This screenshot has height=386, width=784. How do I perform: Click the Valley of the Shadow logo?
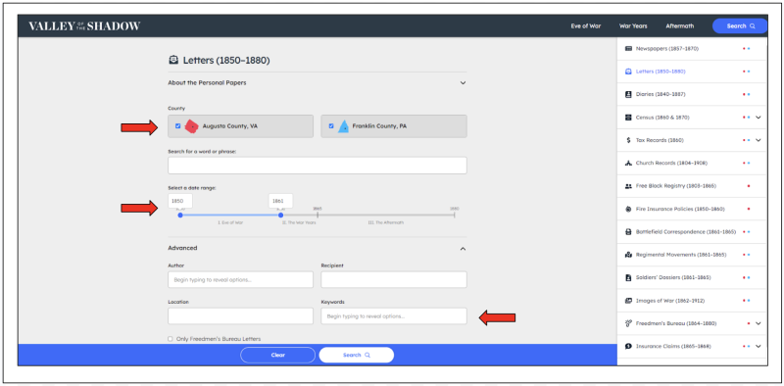click(x=84, y=26)
